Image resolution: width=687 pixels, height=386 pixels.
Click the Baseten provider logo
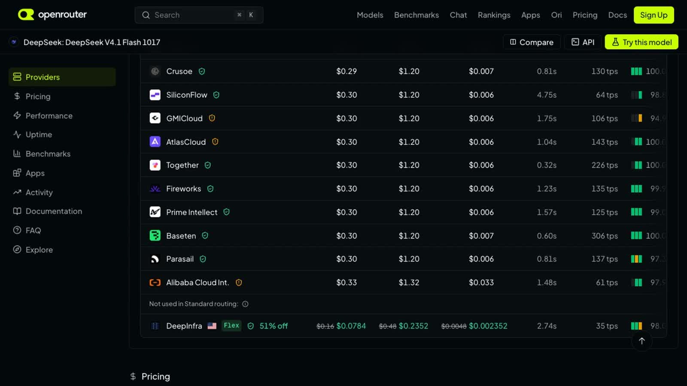click(x=155, y=235)
